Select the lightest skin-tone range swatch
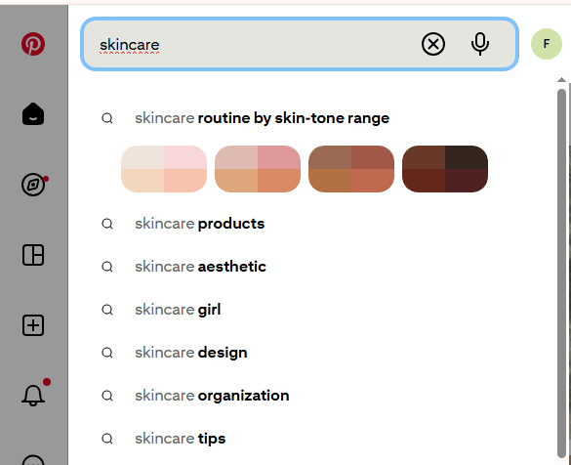The width and height of the screenshot is (571, 465). point(164,169)
